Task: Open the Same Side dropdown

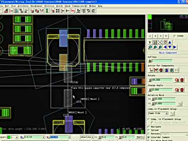Action: 158,113
